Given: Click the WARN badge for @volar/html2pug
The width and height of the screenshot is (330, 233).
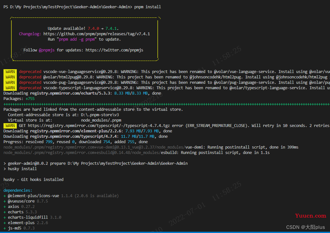Looking at the screenshot, I should [x=10, y=77].
